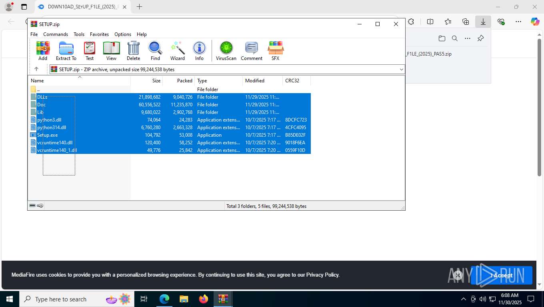Click status bar total files summary
Screen dimensions: 544x307
[266, 206]
